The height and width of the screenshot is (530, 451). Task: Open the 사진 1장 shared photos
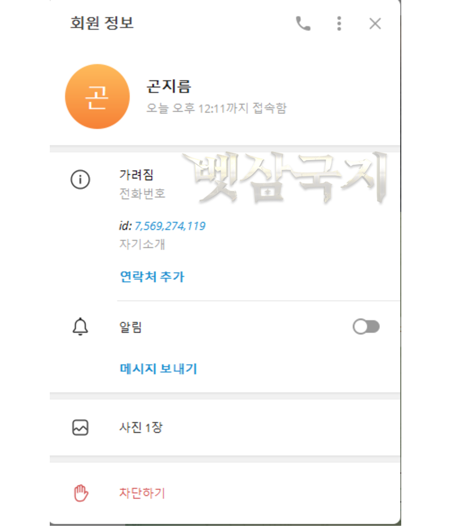[225, 428]
